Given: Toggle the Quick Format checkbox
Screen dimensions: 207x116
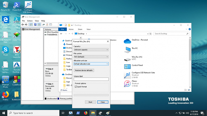Looking at the screenshot, I should [76, 87].
